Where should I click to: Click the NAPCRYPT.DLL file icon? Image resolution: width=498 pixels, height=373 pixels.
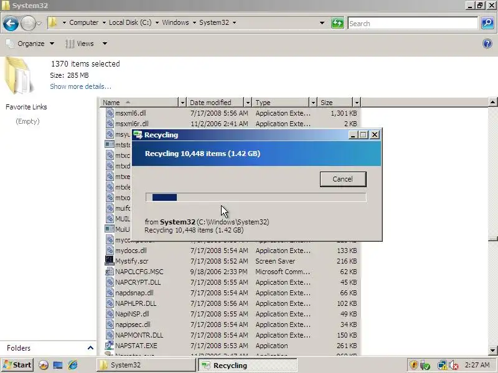(x=110, y=282)
